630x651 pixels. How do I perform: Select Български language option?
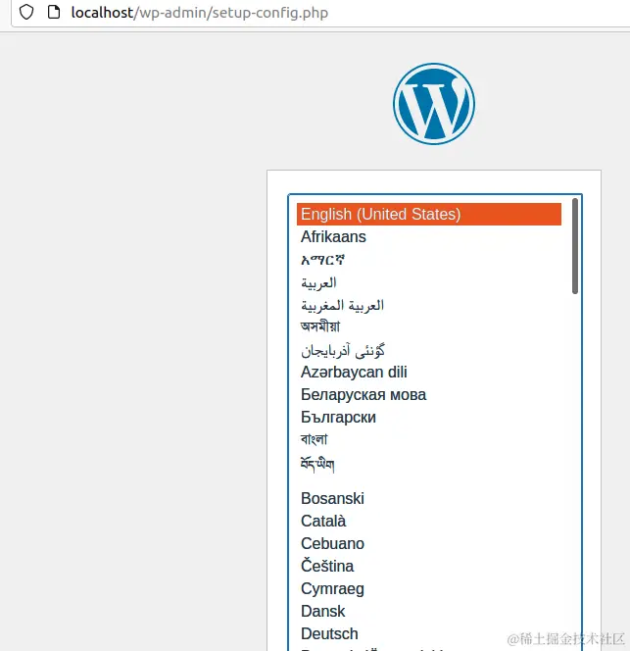[x=429, y=418]
